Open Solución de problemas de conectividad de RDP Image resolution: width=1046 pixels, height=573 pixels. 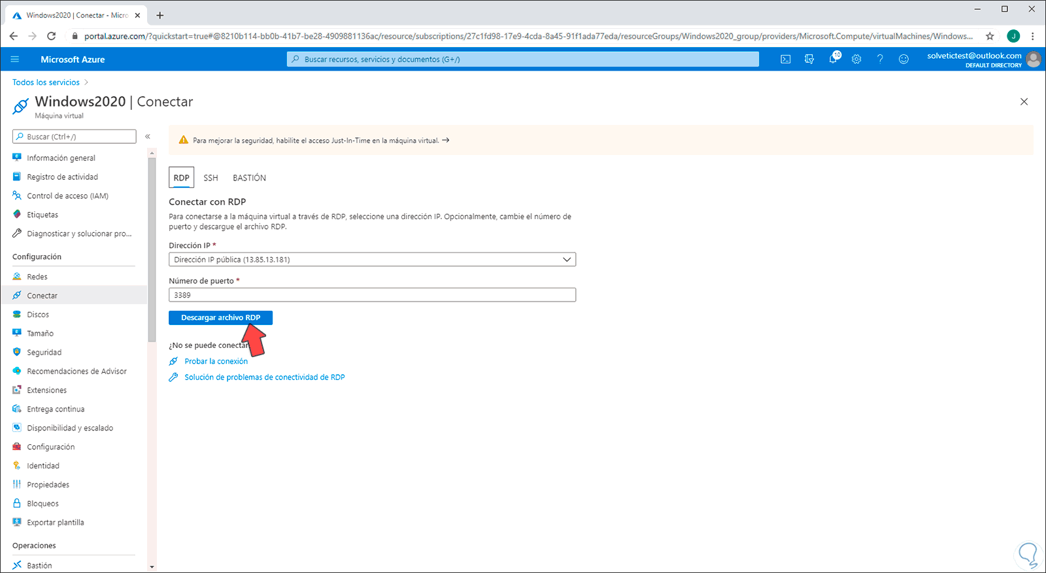tap(265, 377)
